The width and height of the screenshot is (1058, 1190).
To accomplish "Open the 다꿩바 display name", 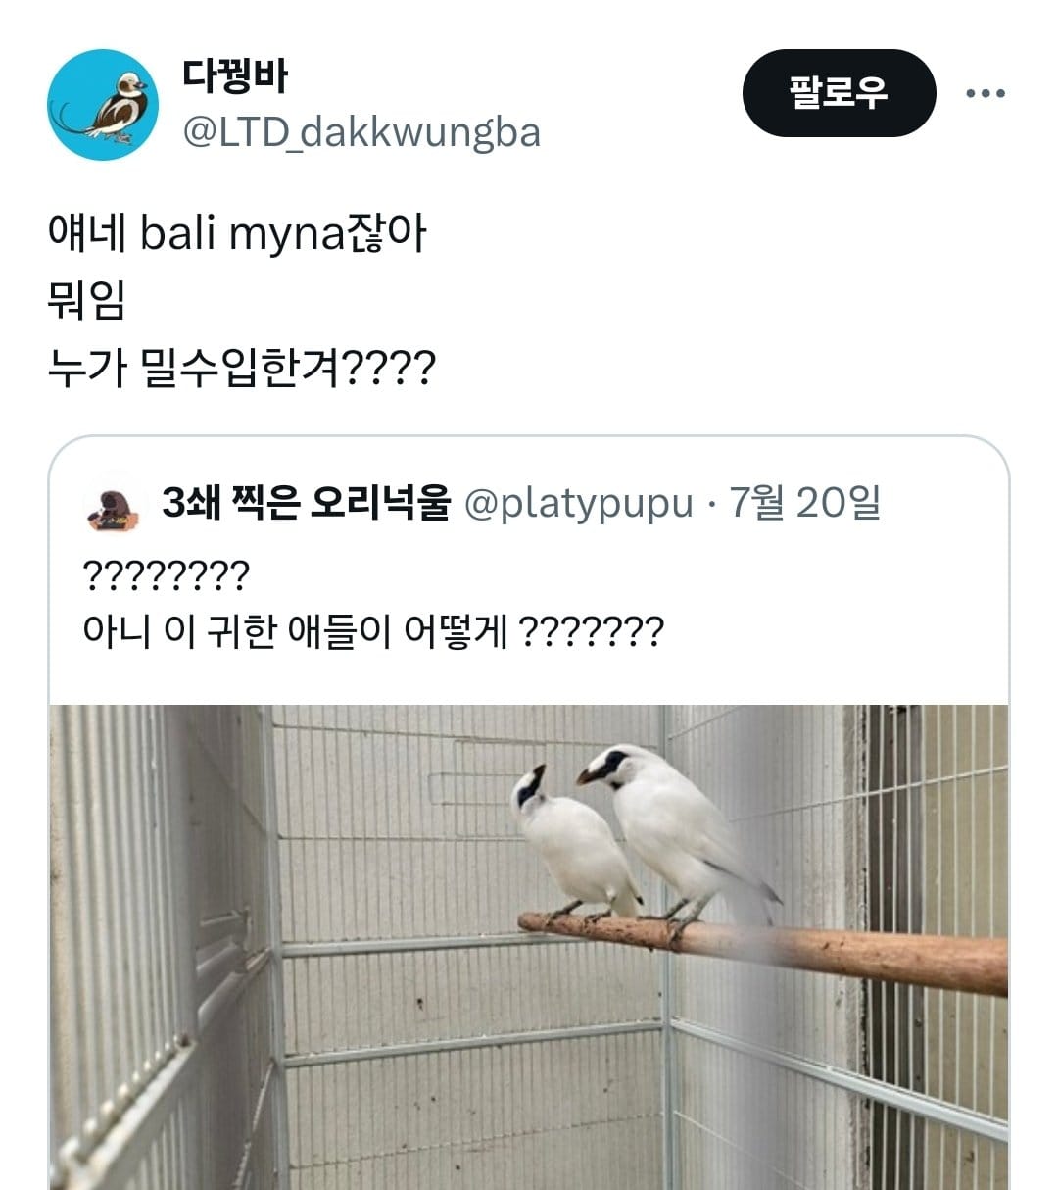I will point(235,75).
